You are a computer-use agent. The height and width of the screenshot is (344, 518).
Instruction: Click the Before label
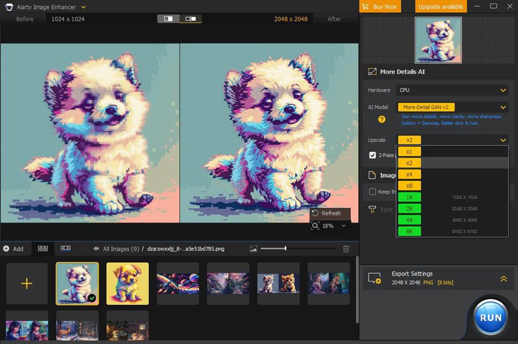click(x=25, y=19)
